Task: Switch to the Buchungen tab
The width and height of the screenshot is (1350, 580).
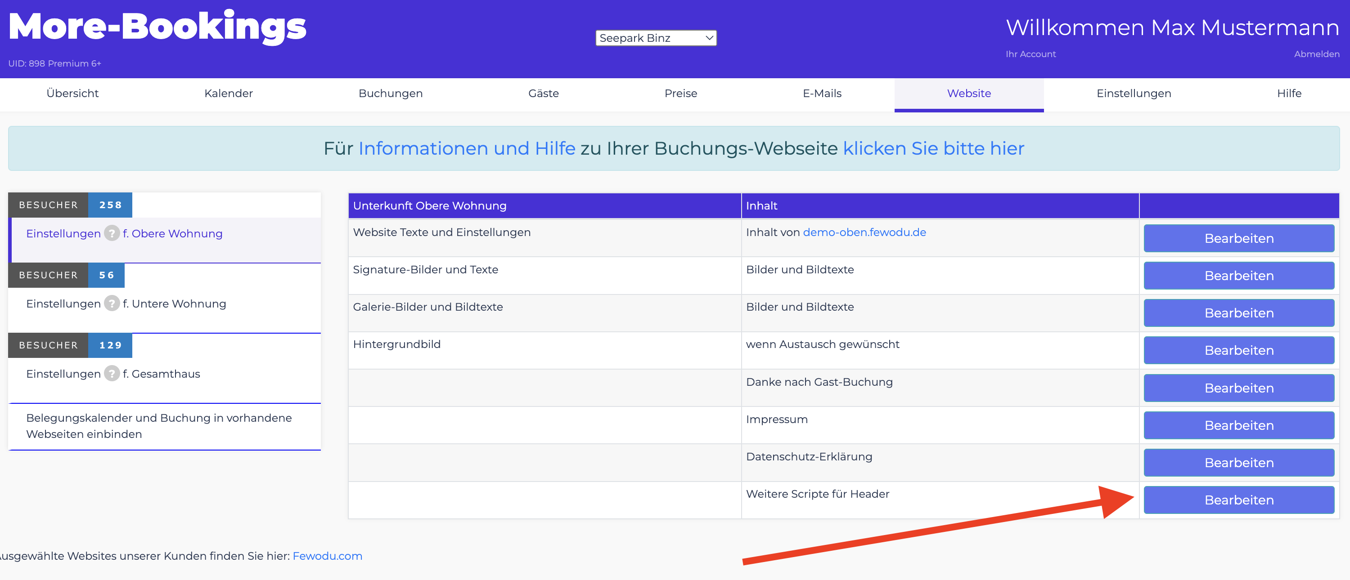Action: [x=391, y=94]
